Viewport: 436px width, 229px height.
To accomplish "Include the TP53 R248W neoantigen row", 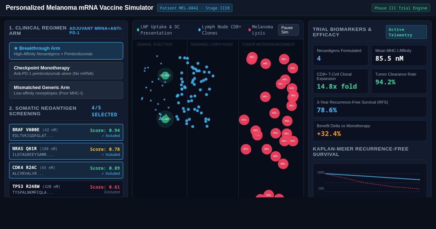I will pos(66,189).
